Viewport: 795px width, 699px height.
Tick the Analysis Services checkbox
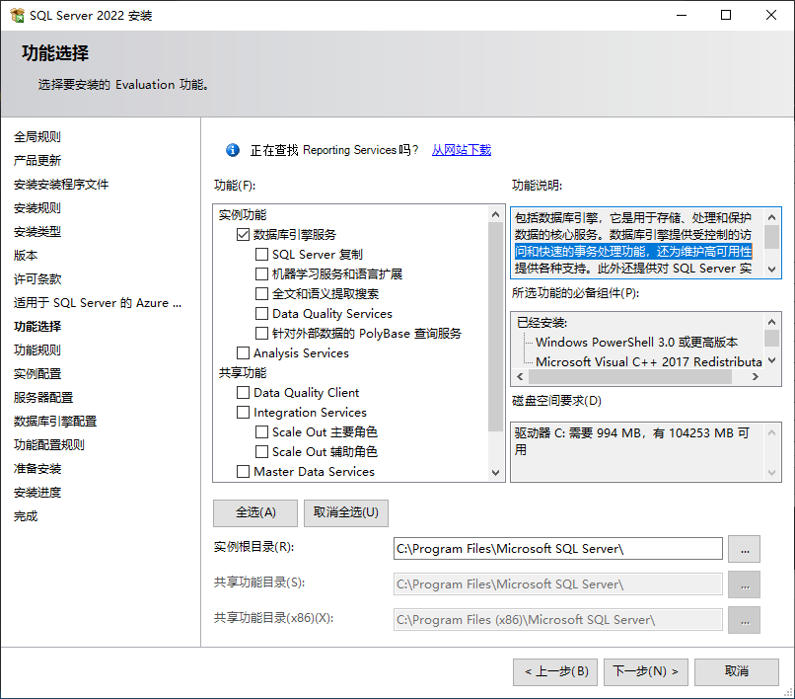click(244, 353)
